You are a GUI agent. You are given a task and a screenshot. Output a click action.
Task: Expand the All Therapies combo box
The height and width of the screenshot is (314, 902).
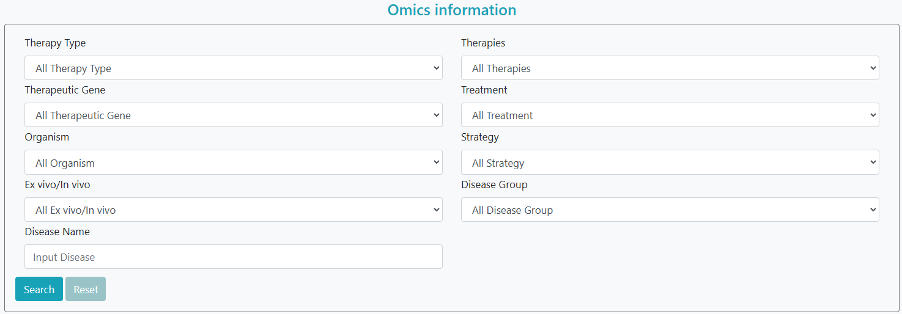[670, 68]
